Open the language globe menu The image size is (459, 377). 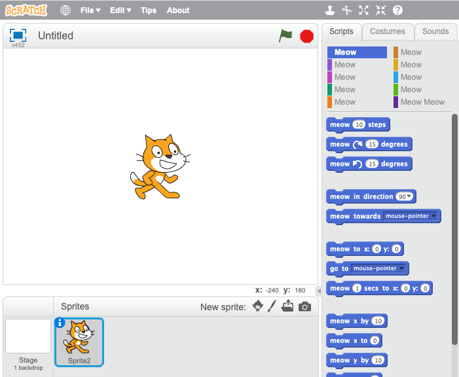pyautogui.click(x=65, y=10)
